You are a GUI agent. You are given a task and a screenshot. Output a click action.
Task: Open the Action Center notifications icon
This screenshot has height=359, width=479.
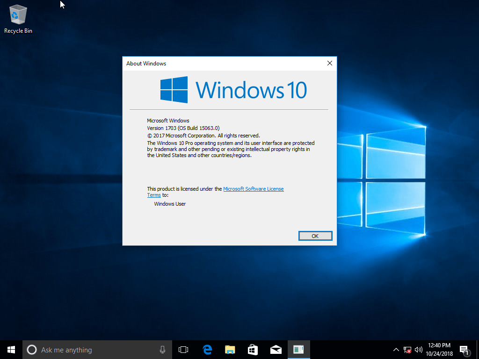[464, 350]
